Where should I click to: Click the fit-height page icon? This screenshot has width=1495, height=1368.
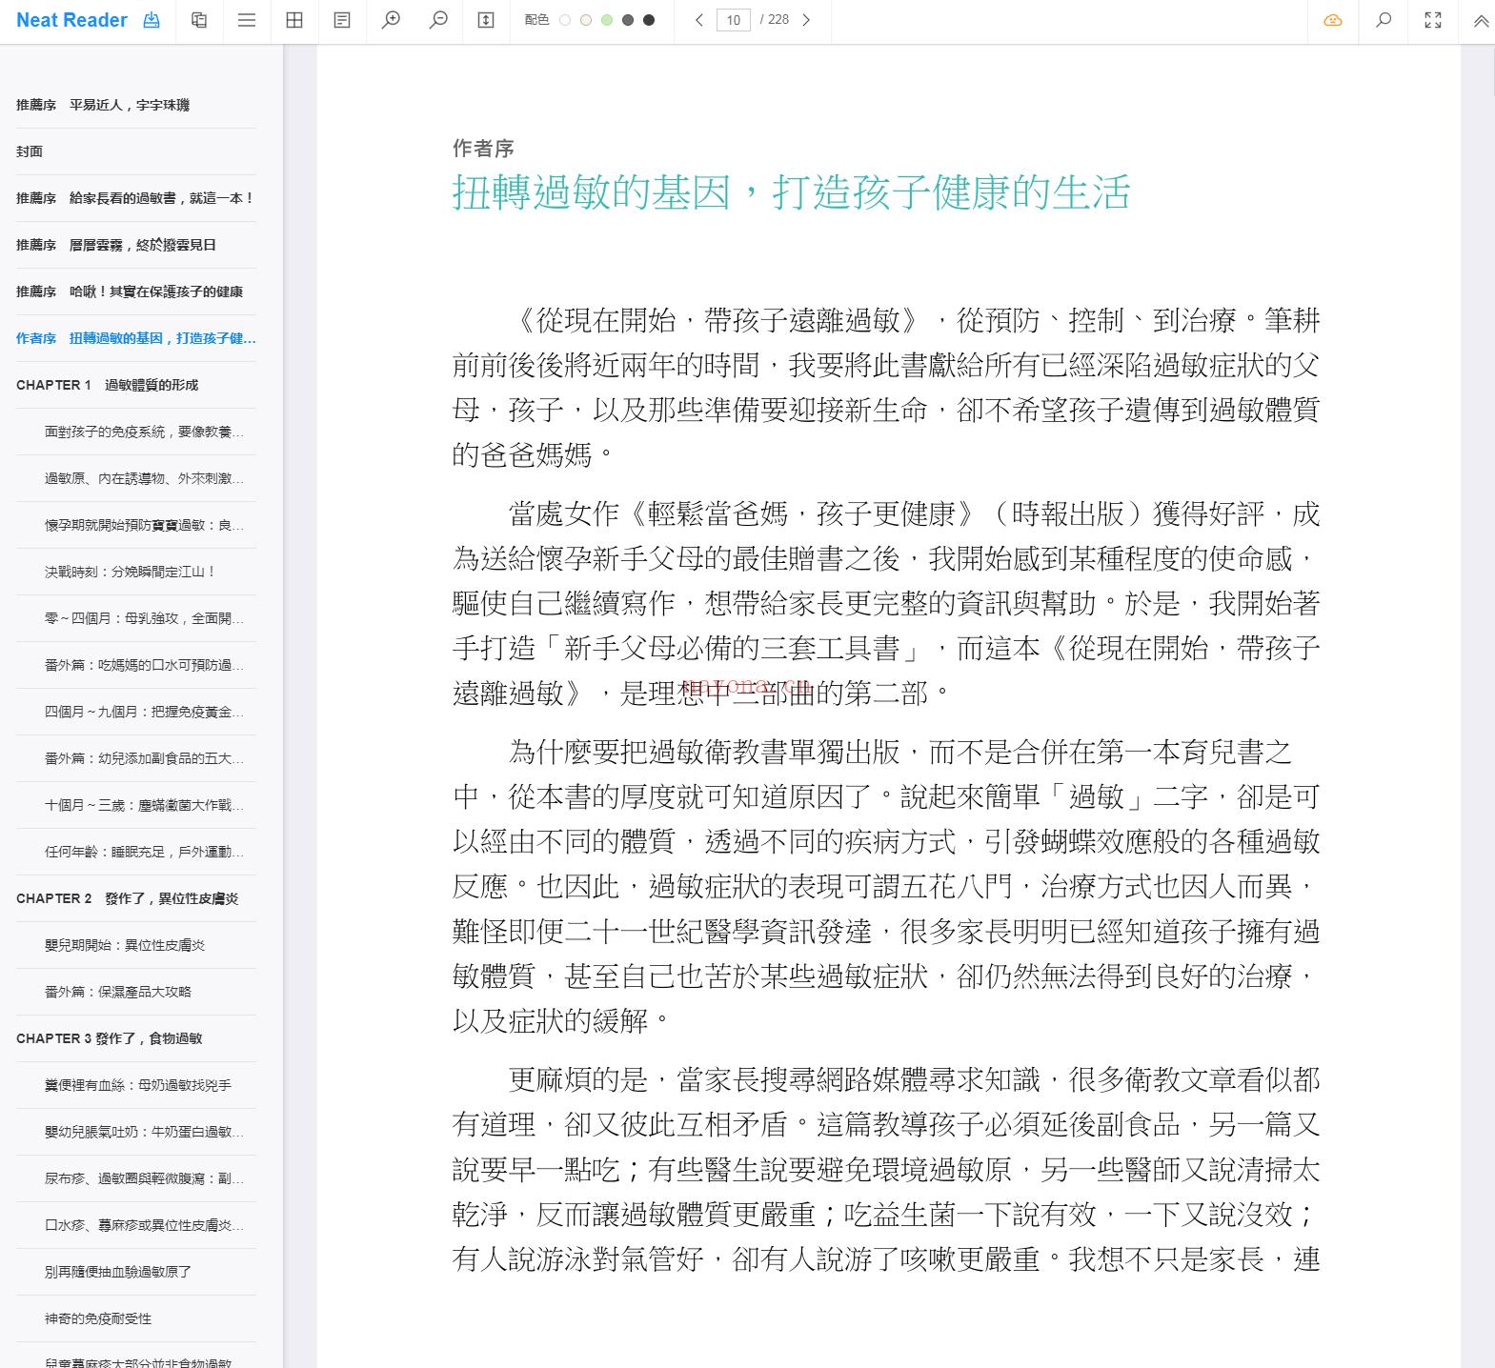tap(486, 20)
